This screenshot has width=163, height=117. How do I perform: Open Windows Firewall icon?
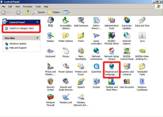(50, 100)
